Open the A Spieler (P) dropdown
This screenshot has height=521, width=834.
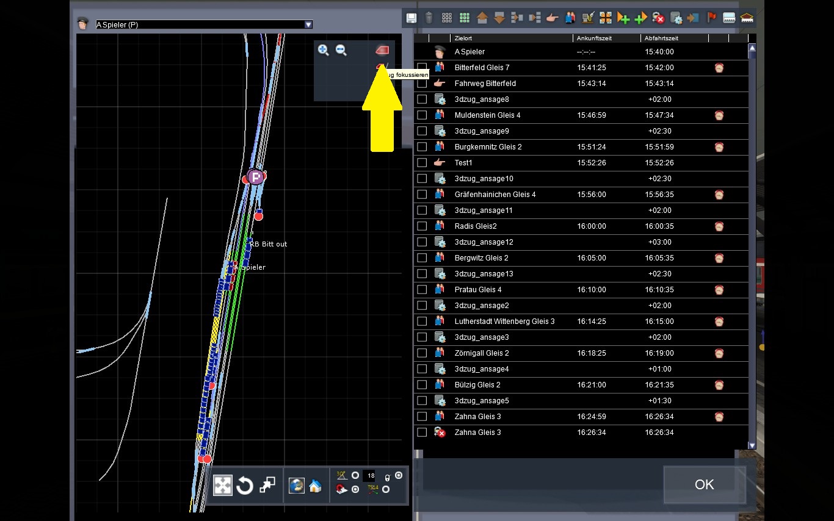[308, 24]
